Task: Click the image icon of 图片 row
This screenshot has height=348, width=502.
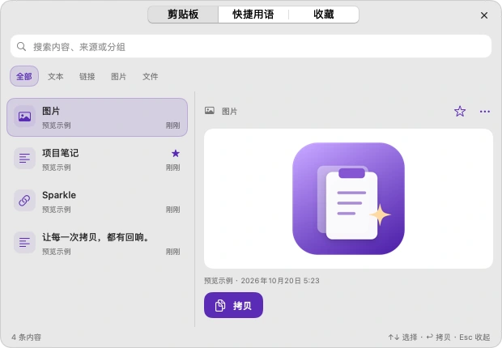Action: pyautogui.click(x=24, y=117)
